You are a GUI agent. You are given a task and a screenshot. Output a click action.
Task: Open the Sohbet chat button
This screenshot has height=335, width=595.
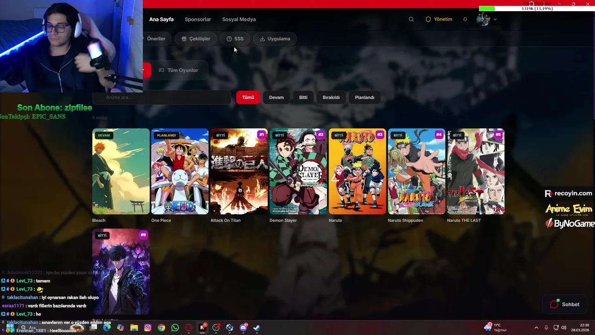pyautogui.click(x=565, y=304)
